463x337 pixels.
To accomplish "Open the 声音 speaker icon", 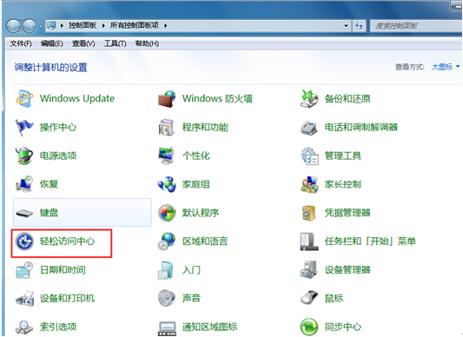I will pyautogui.click(x=167, y=298).
